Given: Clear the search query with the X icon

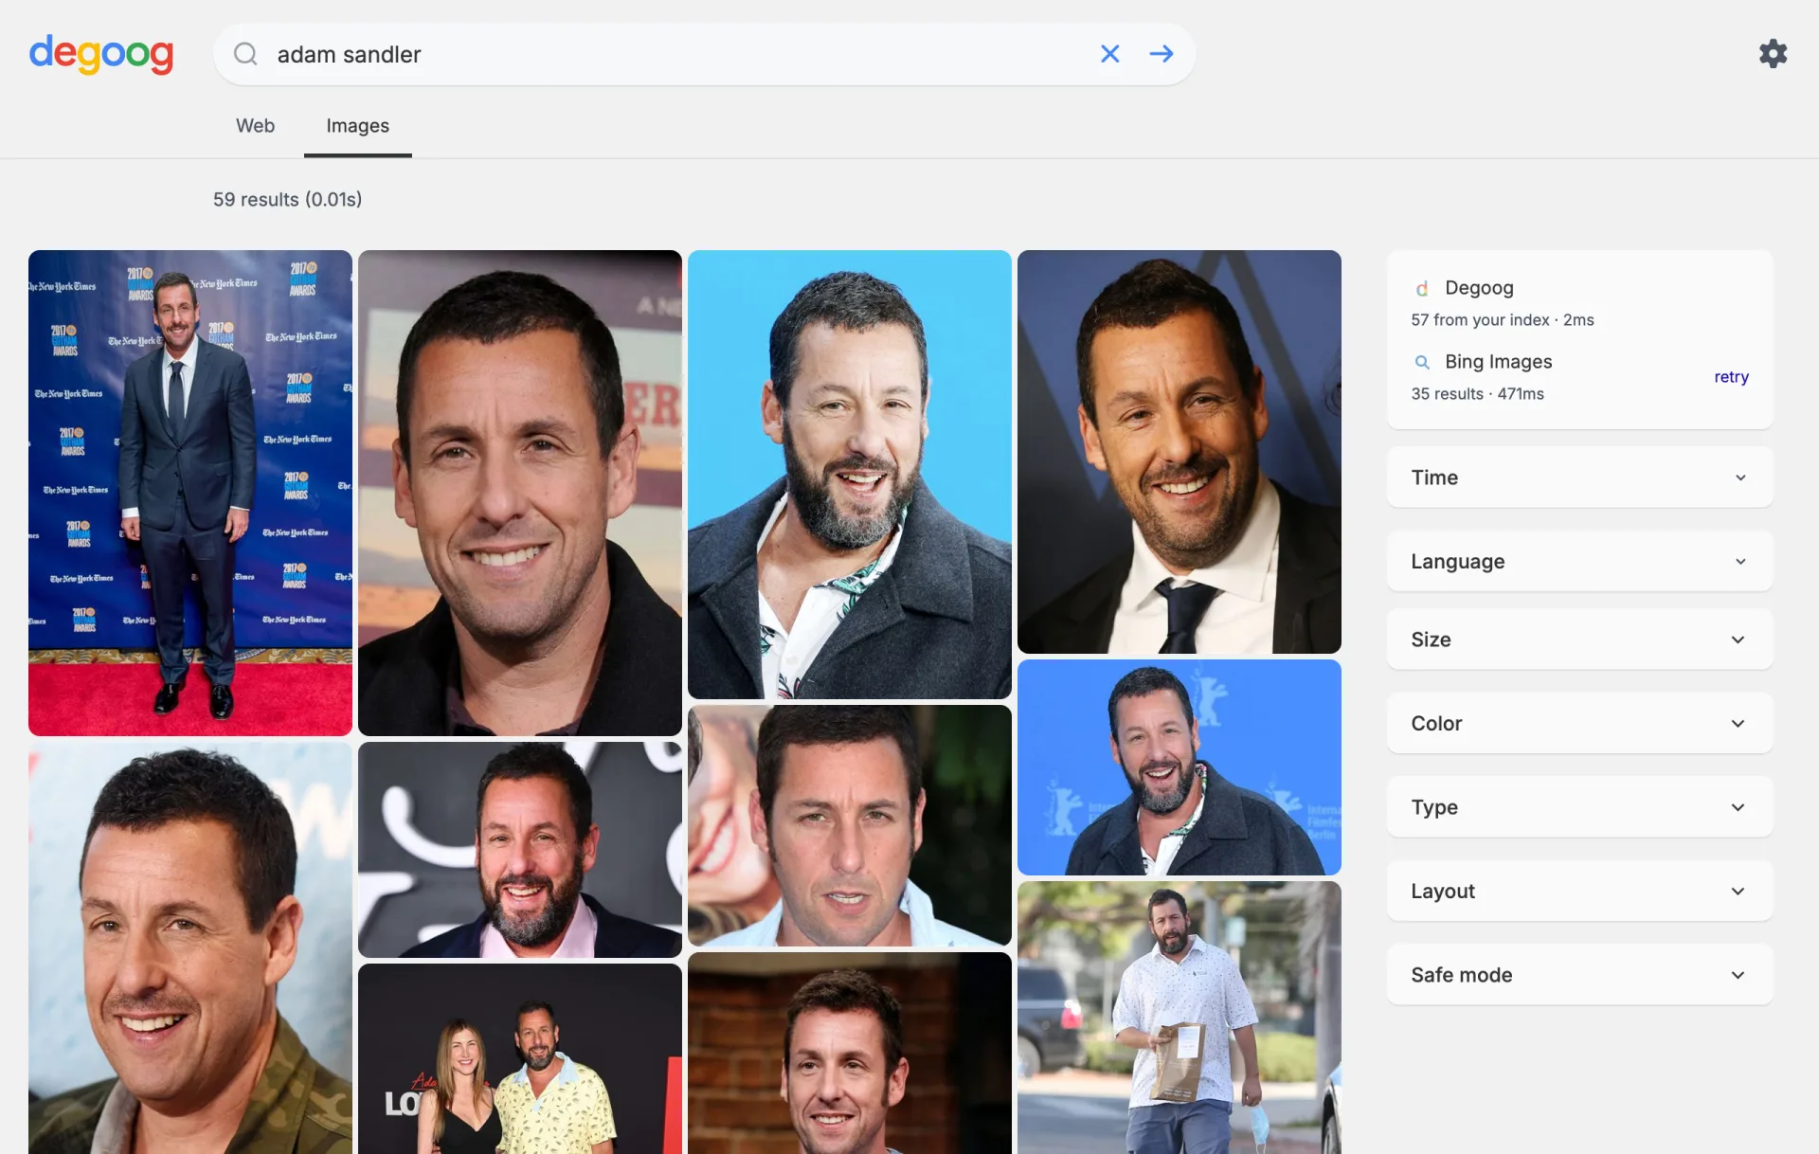Looking at the screenshot, I should click(x=1109, y=54).
